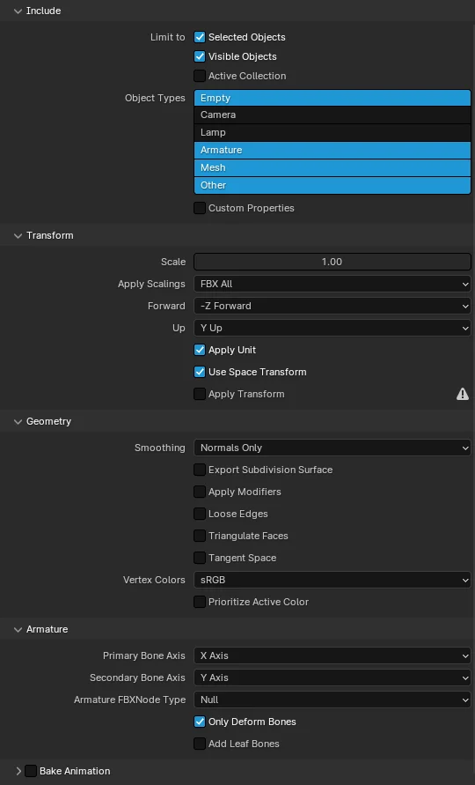This screenshot has width=475, height=785.
Task: Open the Vertex Colors sRGB dropdown
Action: click(332, 580)
